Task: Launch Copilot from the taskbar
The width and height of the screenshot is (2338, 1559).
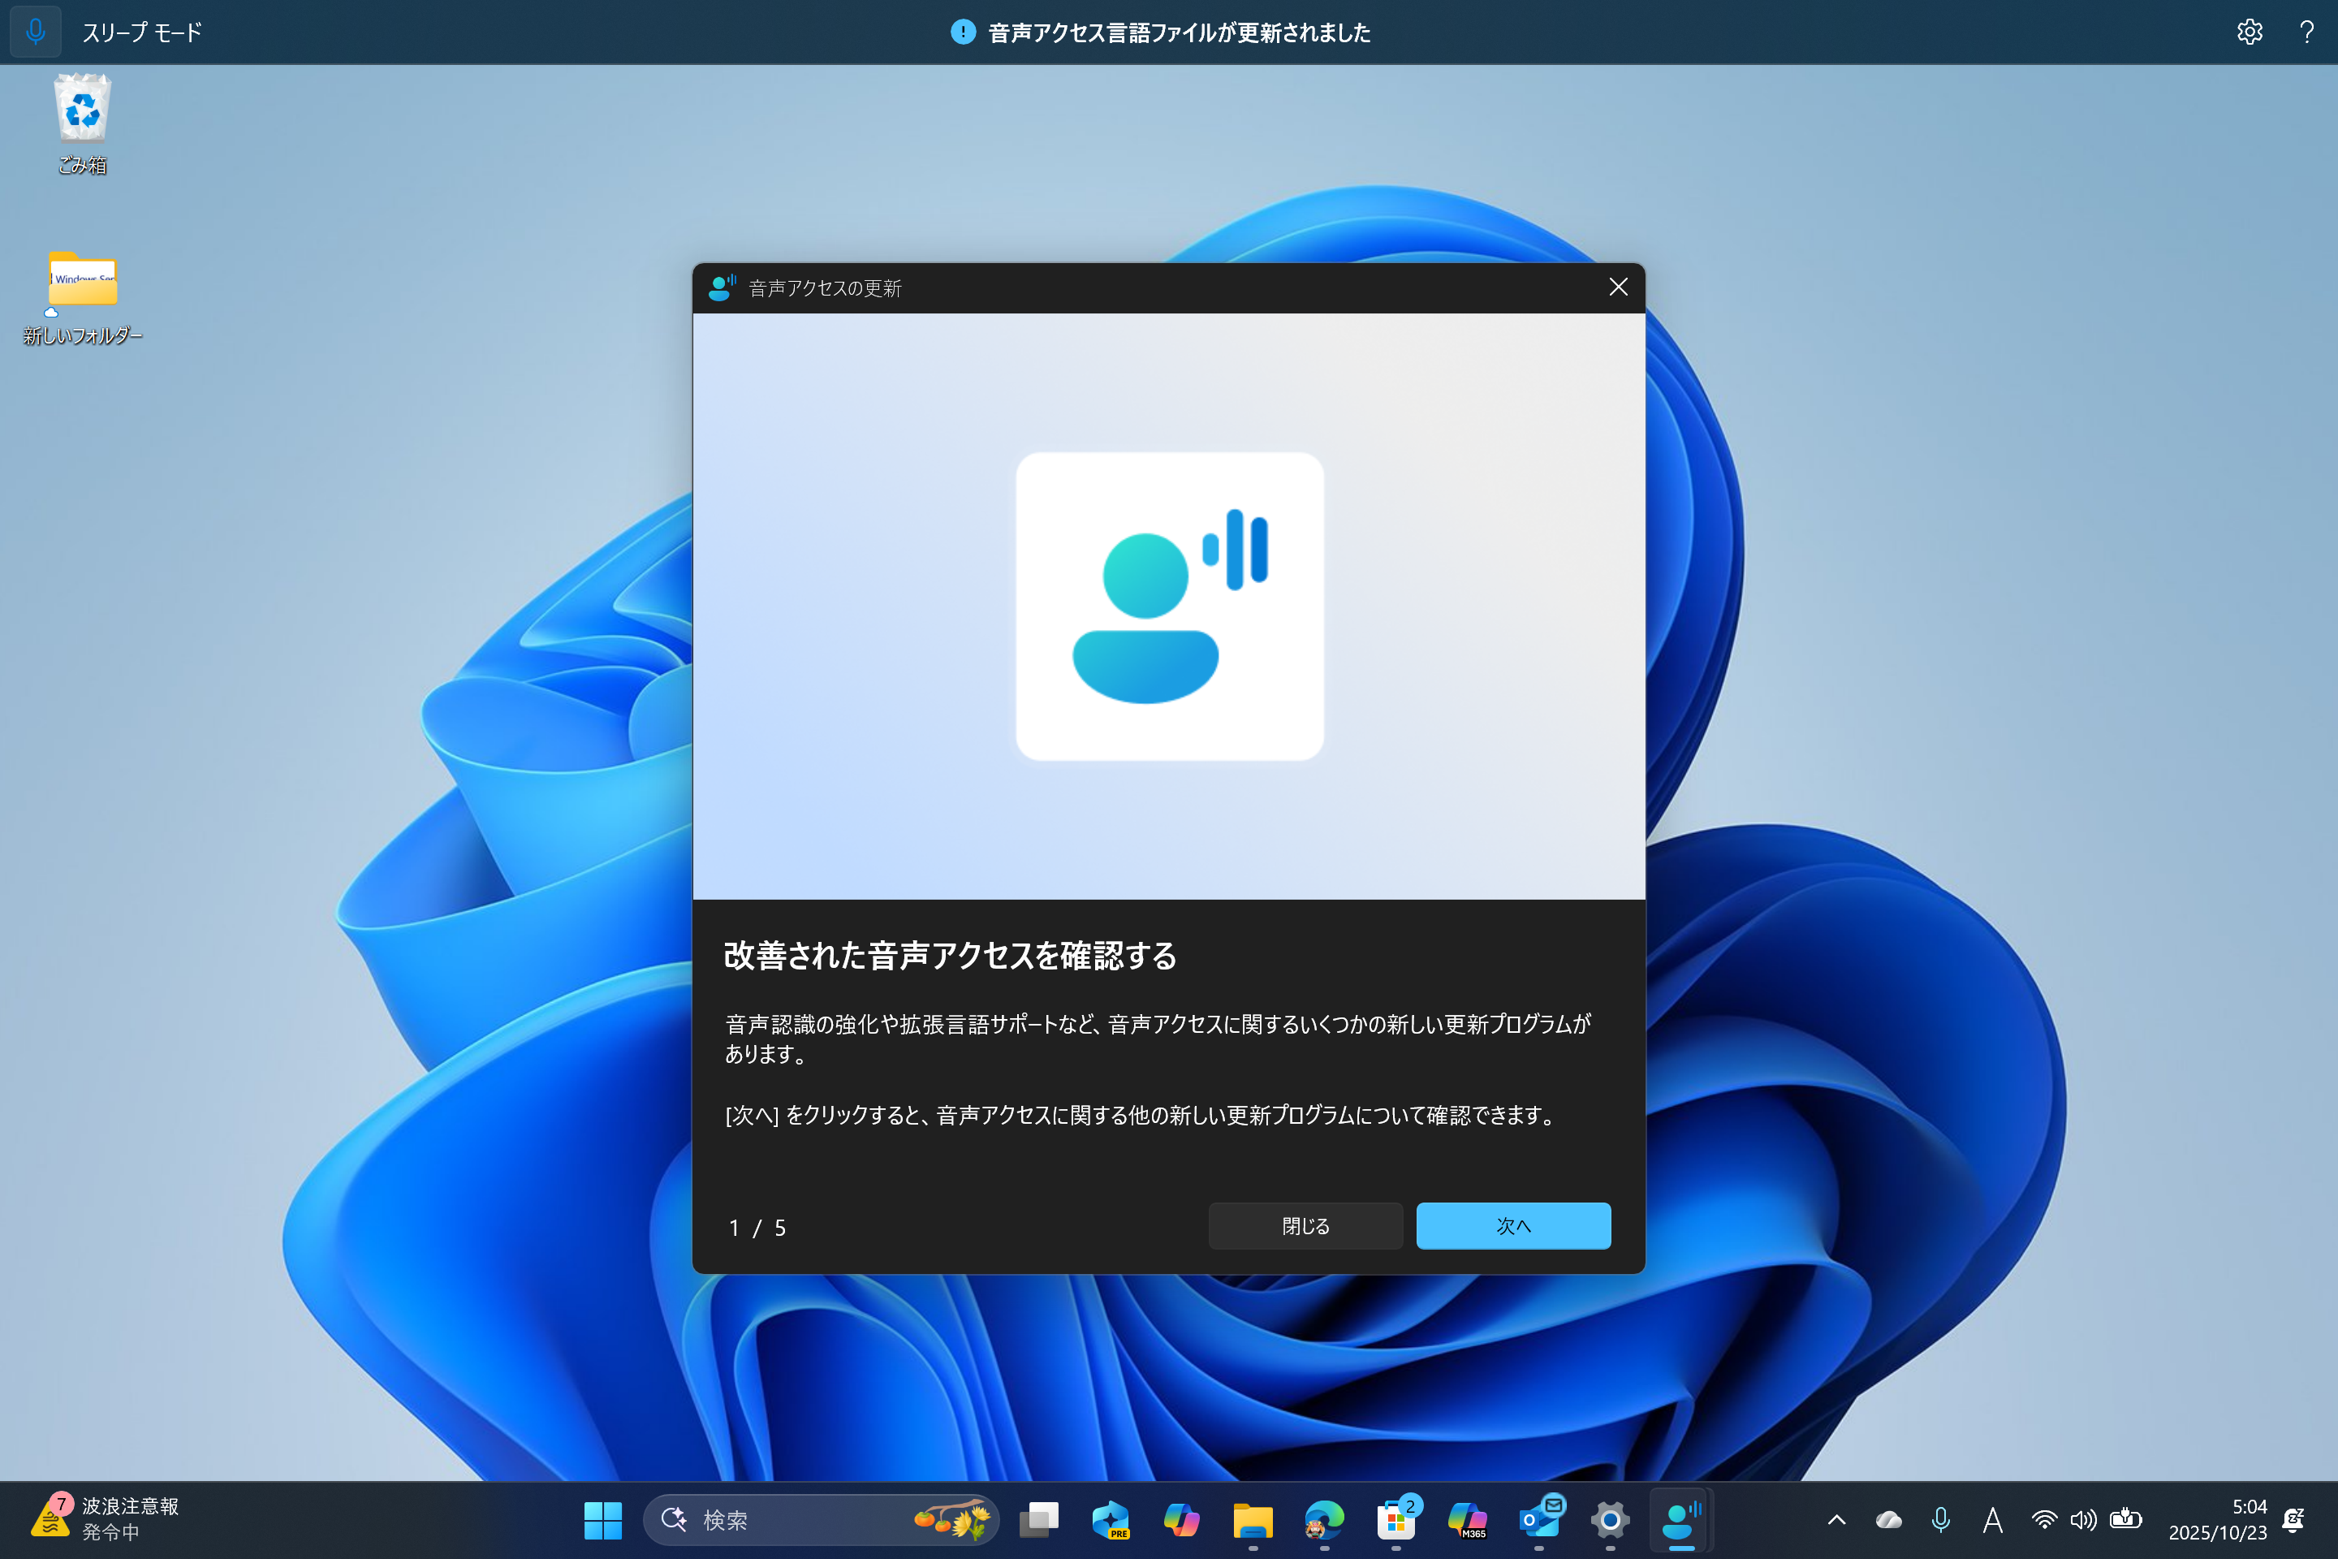Action: click(1182, 1520)
